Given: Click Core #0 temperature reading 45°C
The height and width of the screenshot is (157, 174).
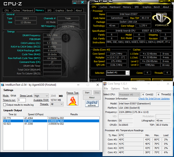Looking at the screenshot, I should (x=130, y=140).
